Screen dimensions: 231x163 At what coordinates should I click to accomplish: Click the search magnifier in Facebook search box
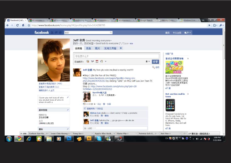[x=111, y=33]
